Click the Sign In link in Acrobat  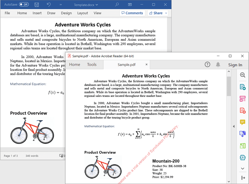click(235, 65)
